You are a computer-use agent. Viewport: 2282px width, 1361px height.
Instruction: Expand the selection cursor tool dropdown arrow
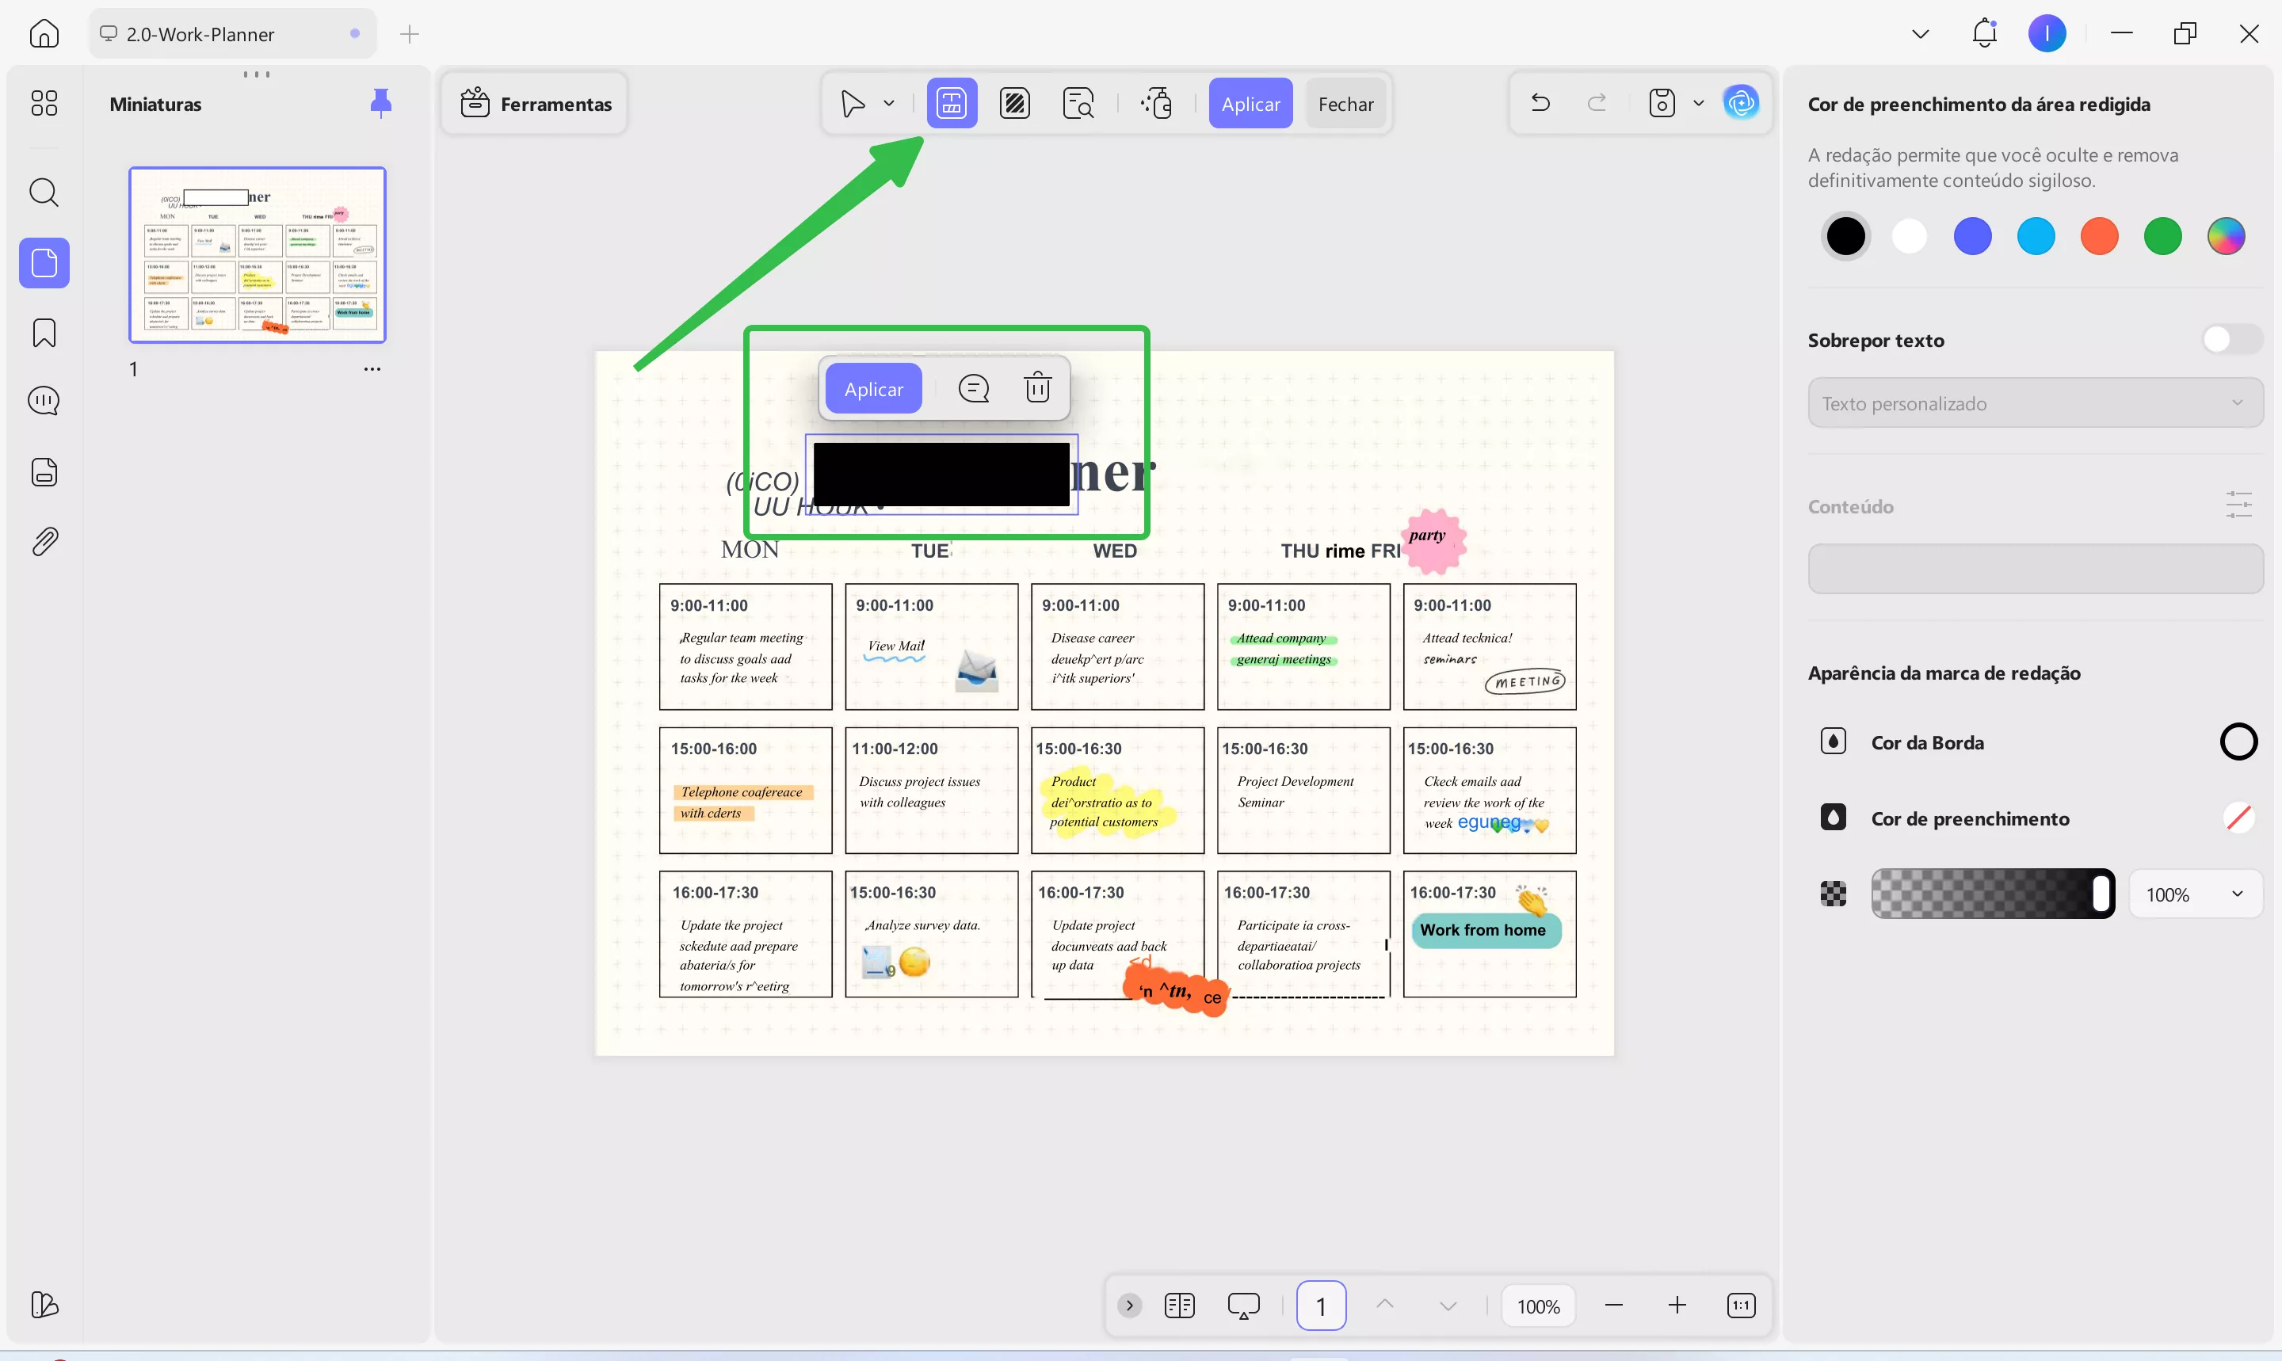(889, 104)
